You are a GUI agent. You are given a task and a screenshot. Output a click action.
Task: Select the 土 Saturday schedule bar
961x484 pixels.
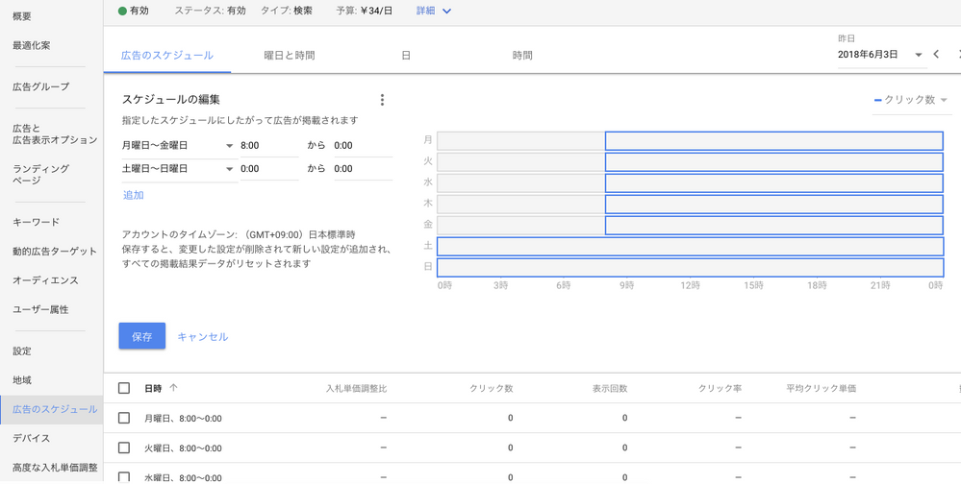tap(690, 246)
